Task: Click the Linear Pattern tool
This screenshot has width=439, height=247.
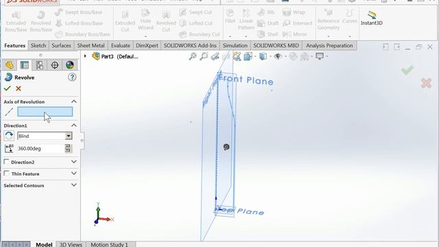Action: pyautogui.click(x=246, y=20)
